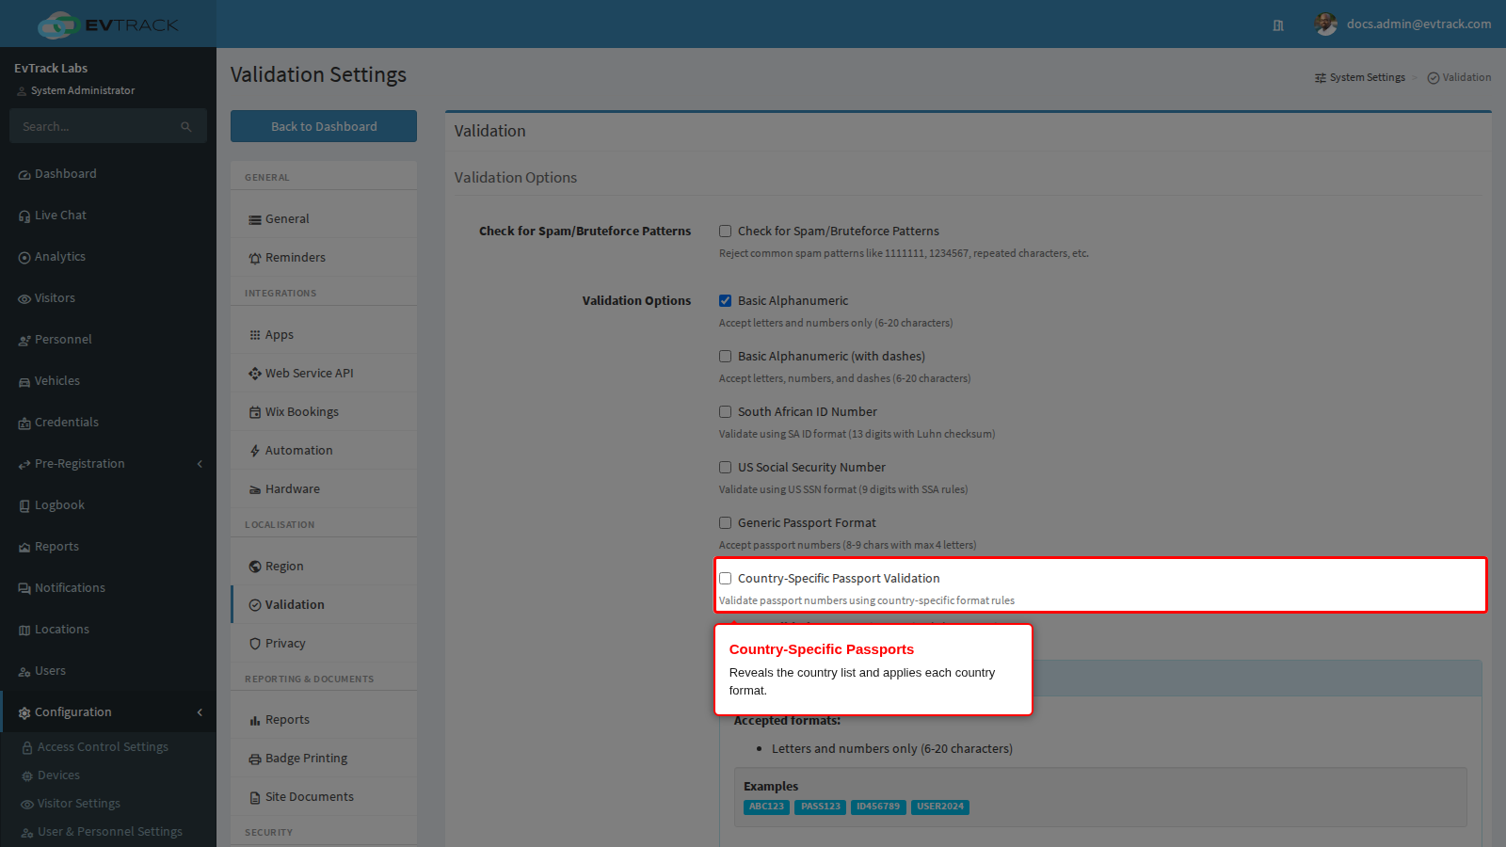Click the System Settings breadcrumb
The width and height of the screenshot is (1506, 847).
pyautogui.click(x=1360, y=78)
